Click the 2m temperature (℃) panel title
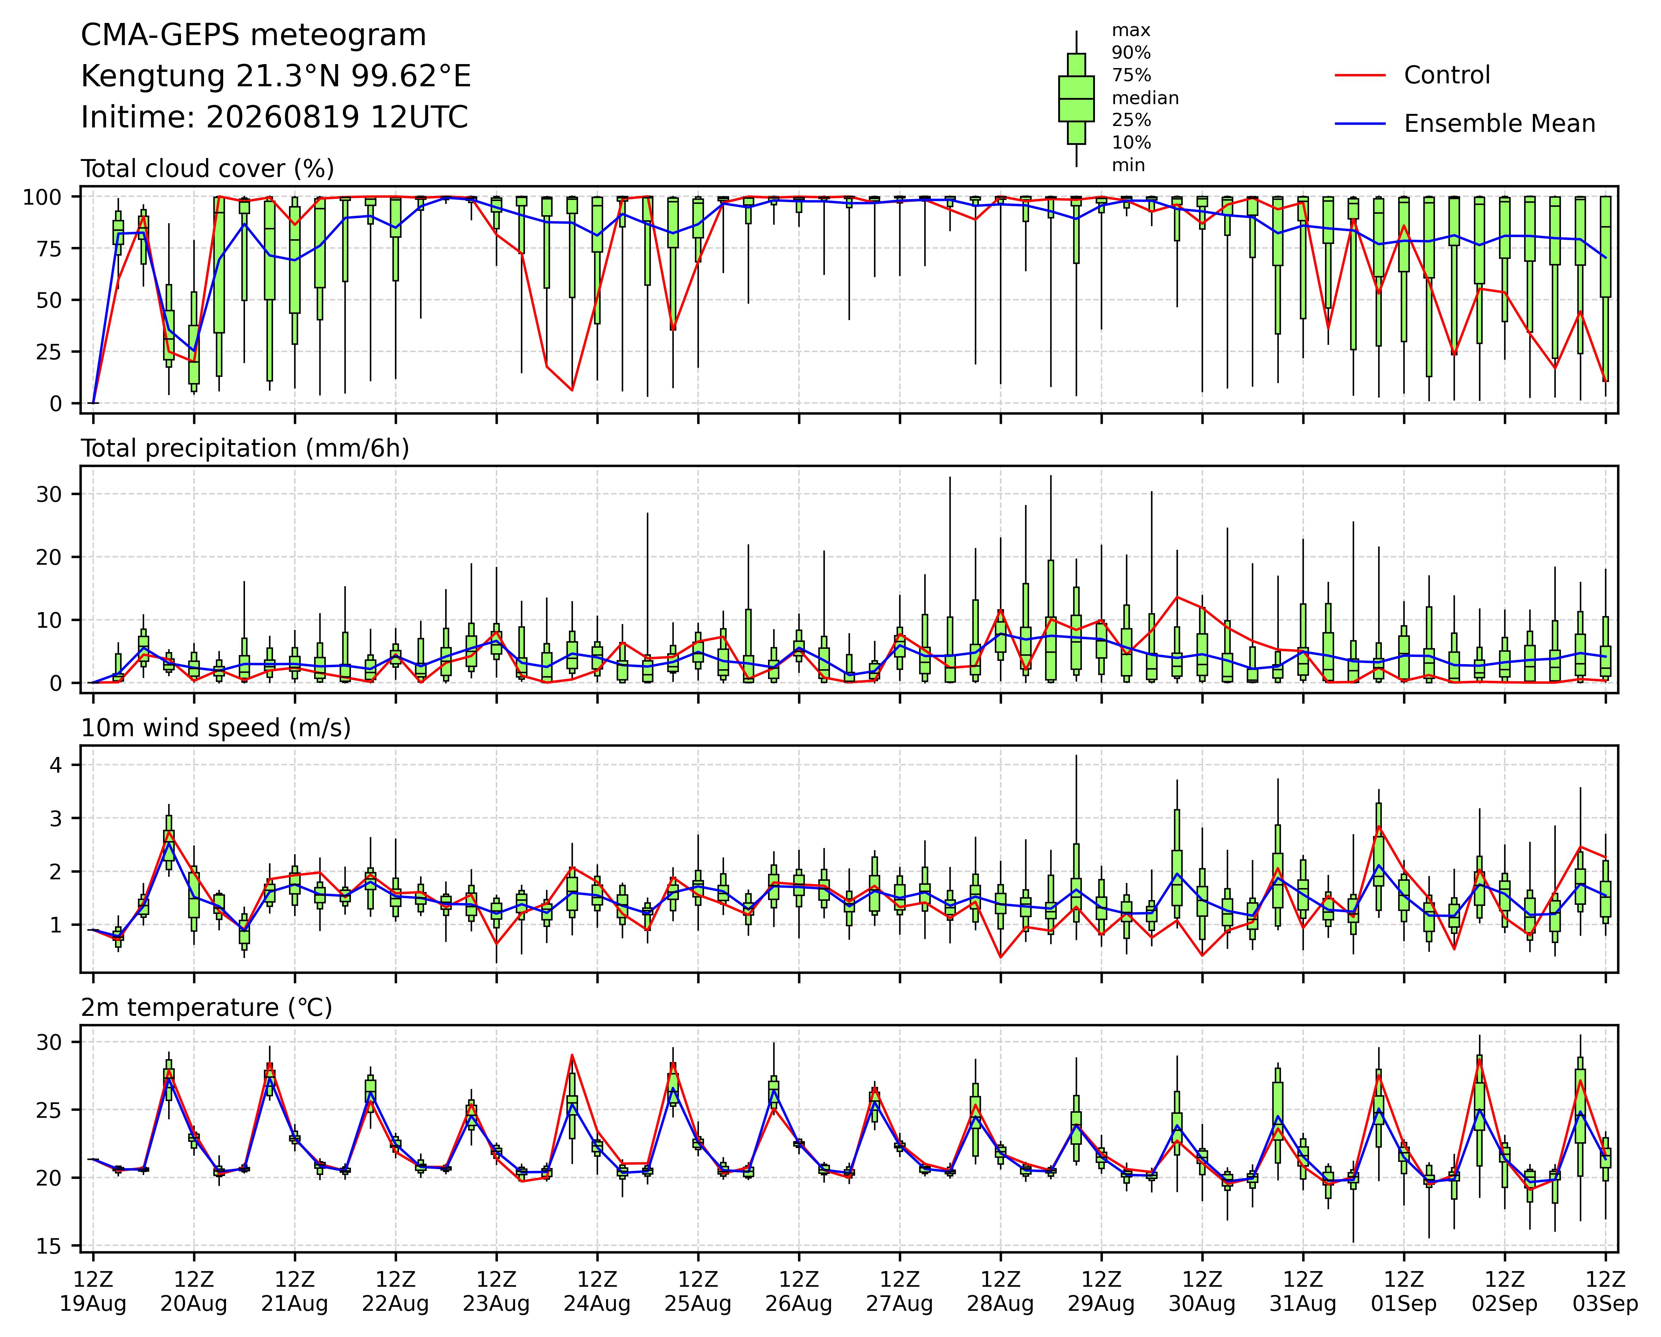This screenshot has height=1337, width=1661. click(x=206, y=1008)
